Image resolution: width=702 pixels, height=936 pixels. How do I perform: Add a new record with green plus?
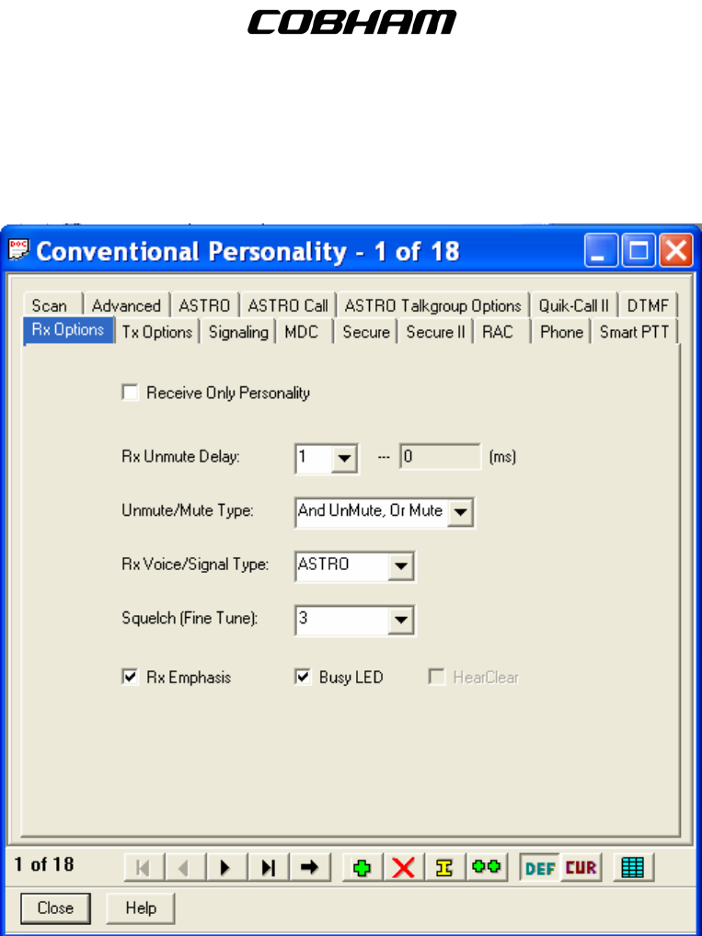pyautogui.click(x=363, y=867)
